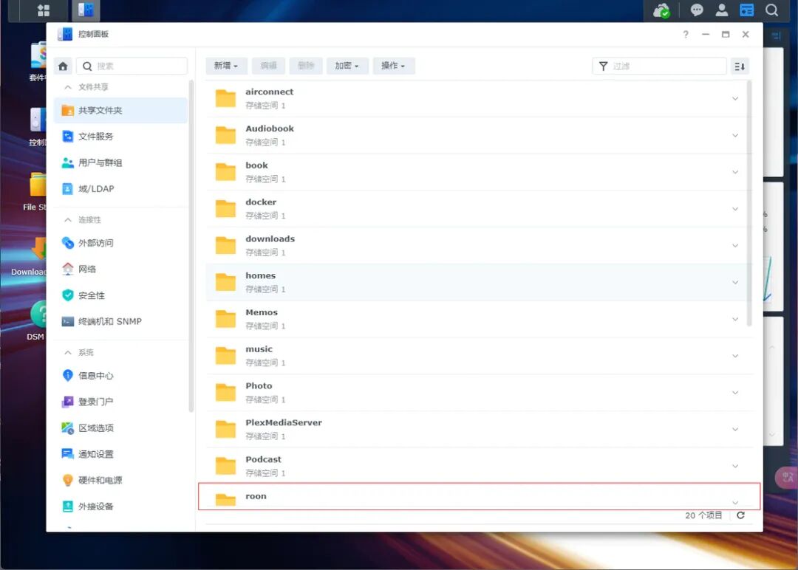Select the downloads folder name

[x=270, y=238]
